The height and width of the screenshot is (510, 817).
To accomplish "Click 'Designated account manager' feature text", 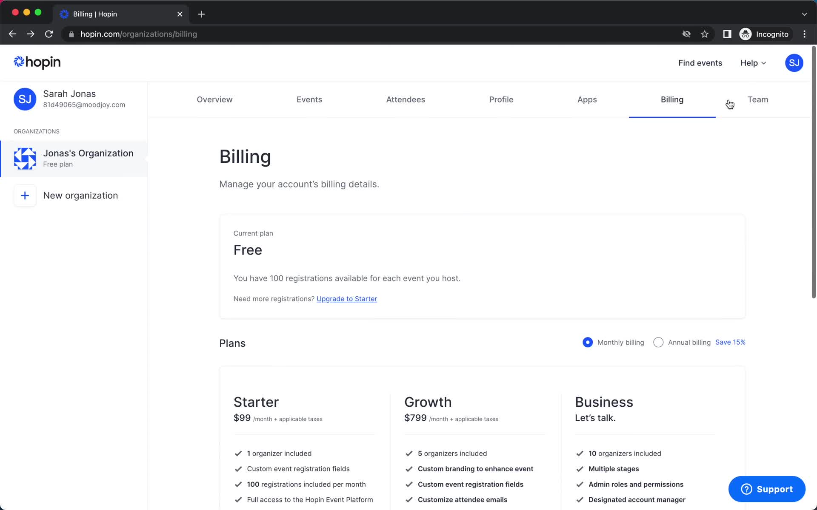I will click(x=637, y=500).
